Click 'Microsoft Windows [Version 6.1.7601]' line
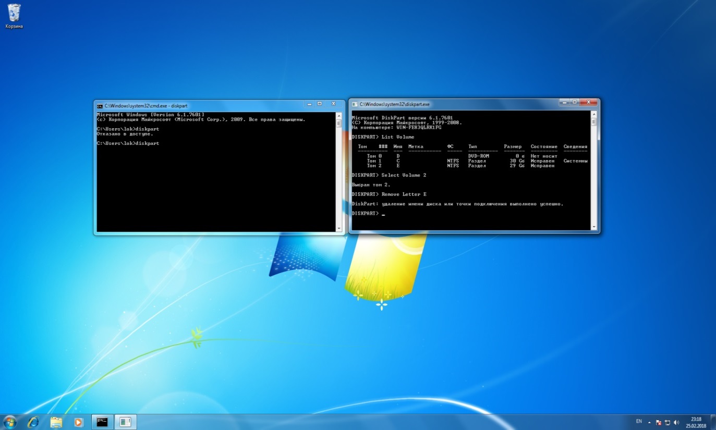 click(x=150, y=114)
